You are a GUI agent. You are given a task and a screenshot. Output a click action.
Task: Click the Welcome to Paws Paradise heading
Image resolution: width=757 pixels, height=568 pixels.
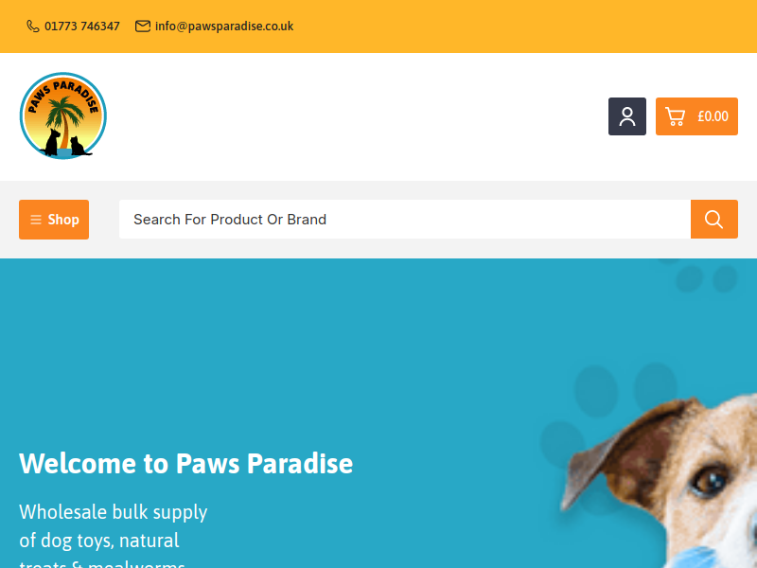coord(185,463)
